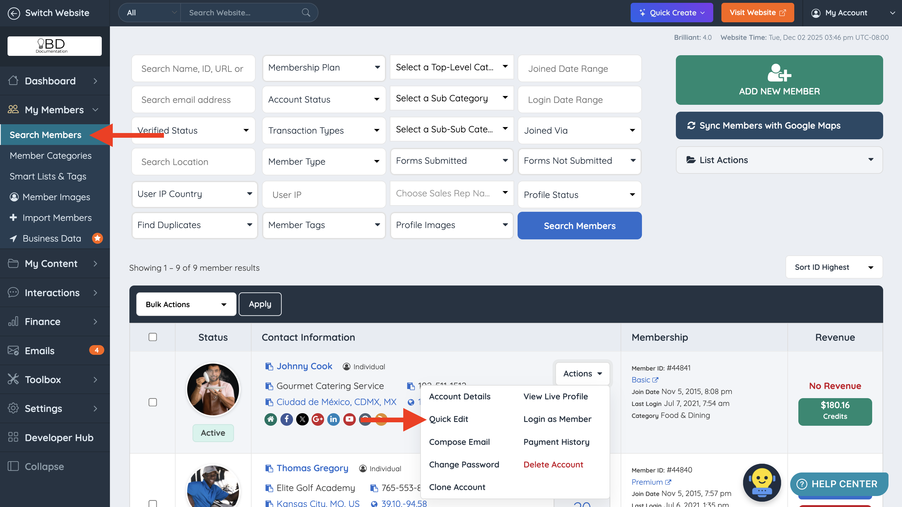Screen dimensions: 902x507
Task: Click Johnny Cook's Facebook icon
Action: click(x=286, y=419)
